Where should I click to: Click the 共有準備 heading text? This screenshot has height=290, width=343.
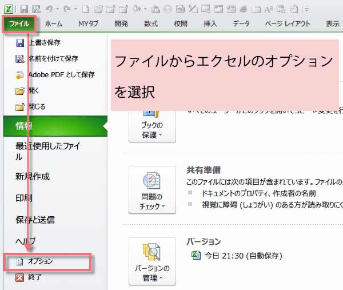[x=204, y=170]
